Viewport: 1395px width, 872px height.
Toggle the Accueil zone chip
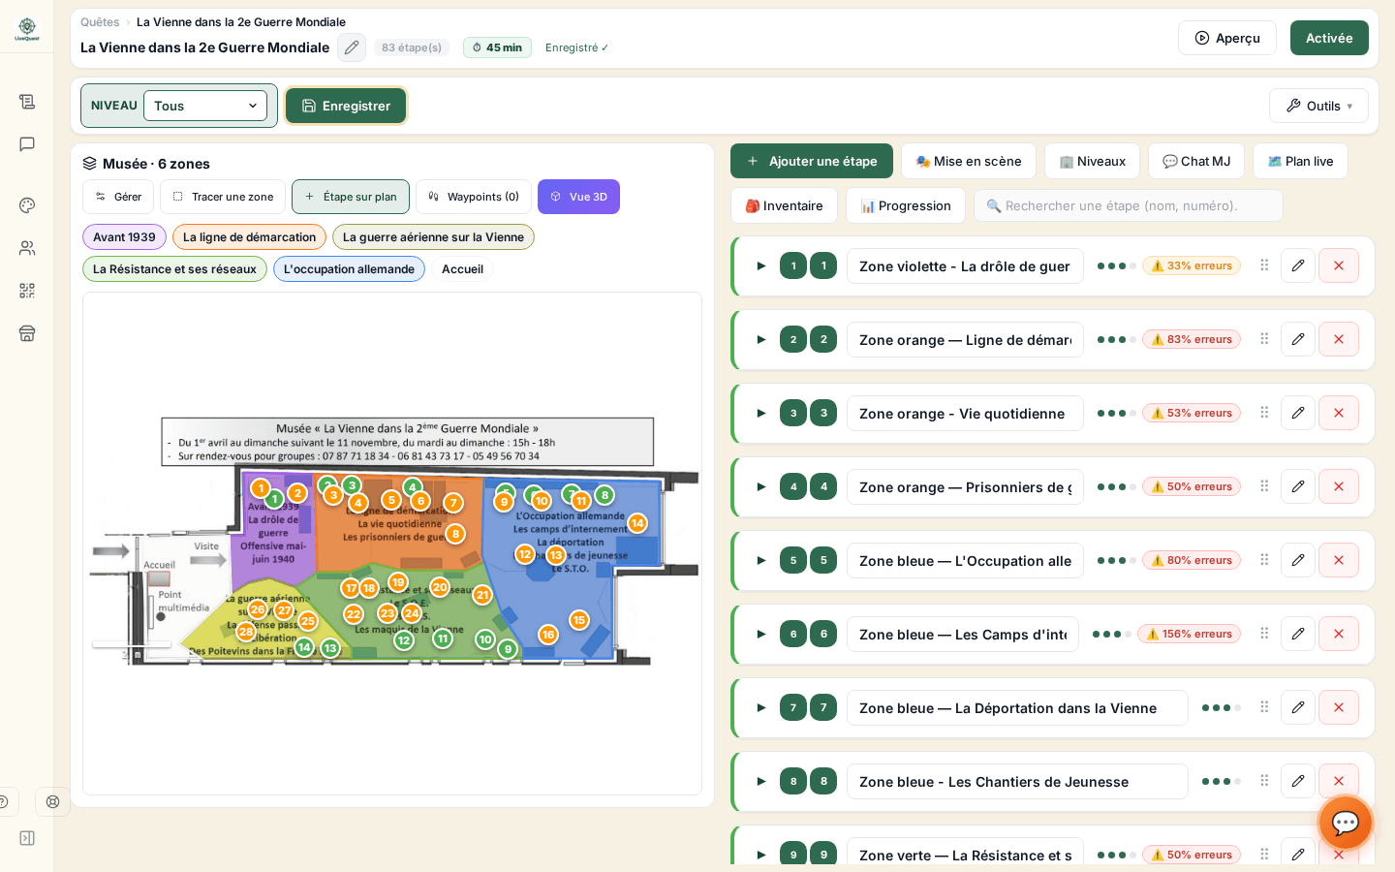[x=462, y=269]
